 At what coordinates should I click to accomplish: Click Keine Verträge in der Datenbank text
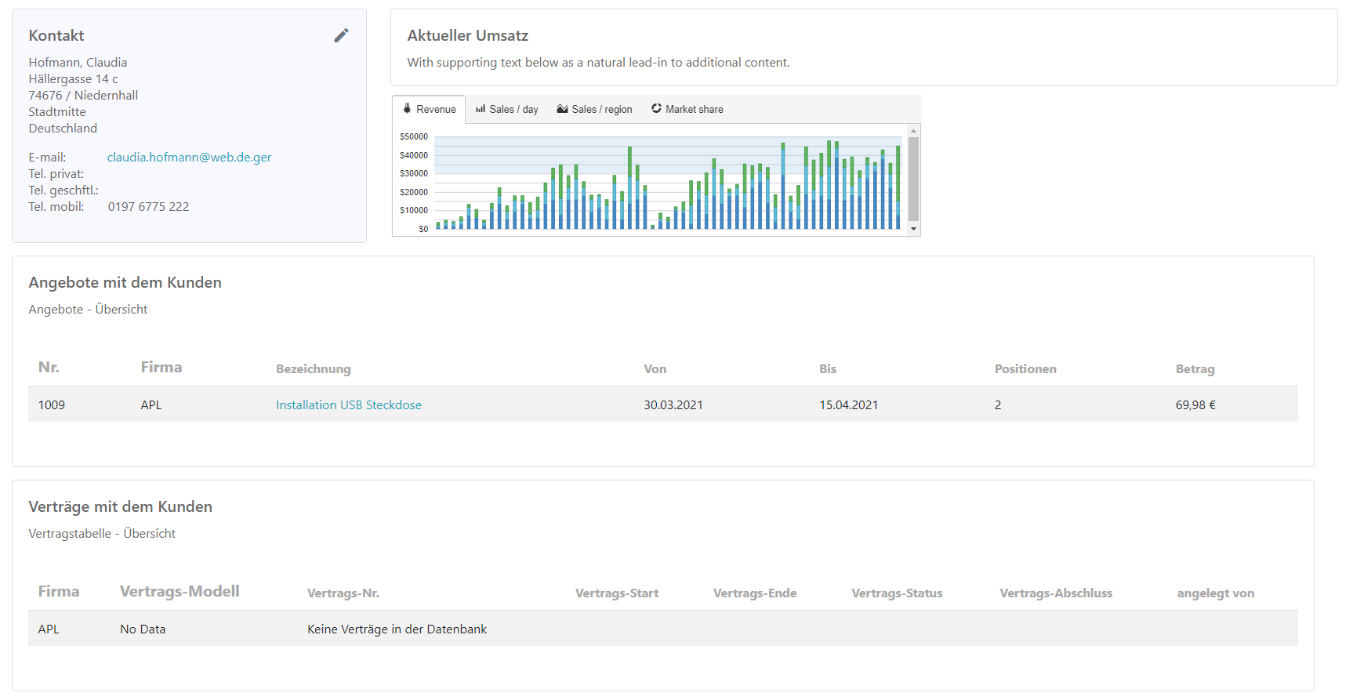(x=397, y=629)
